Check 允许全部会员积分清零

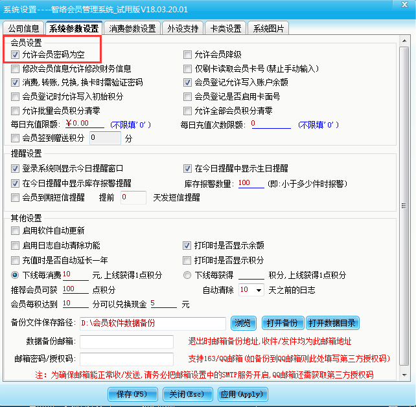tap(187, 111)
